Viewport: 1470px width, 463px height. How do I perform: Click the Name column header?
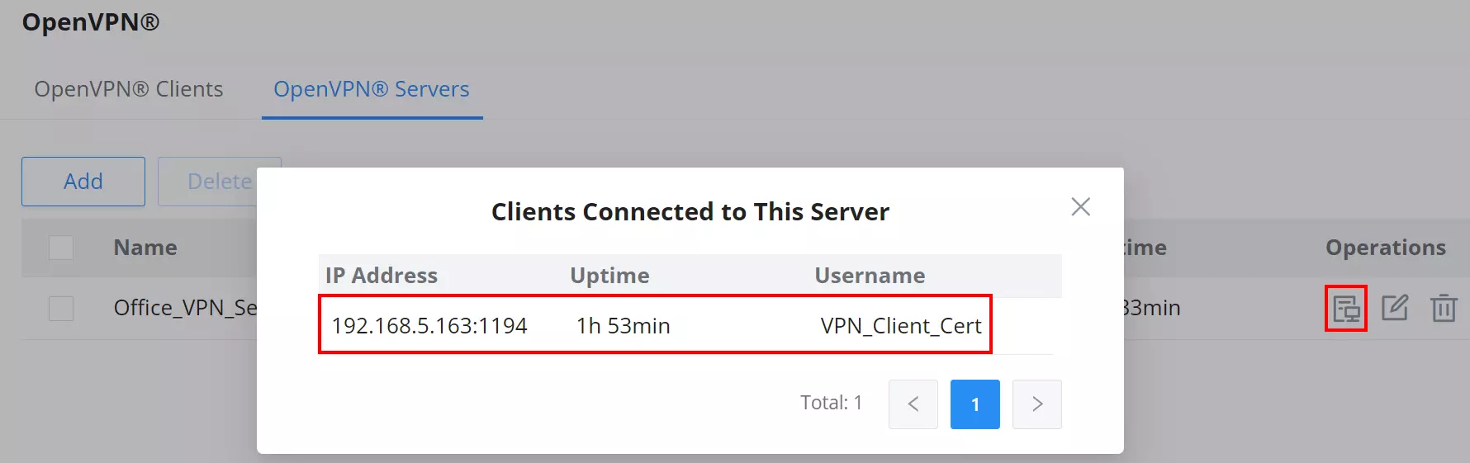click(145, 248)
